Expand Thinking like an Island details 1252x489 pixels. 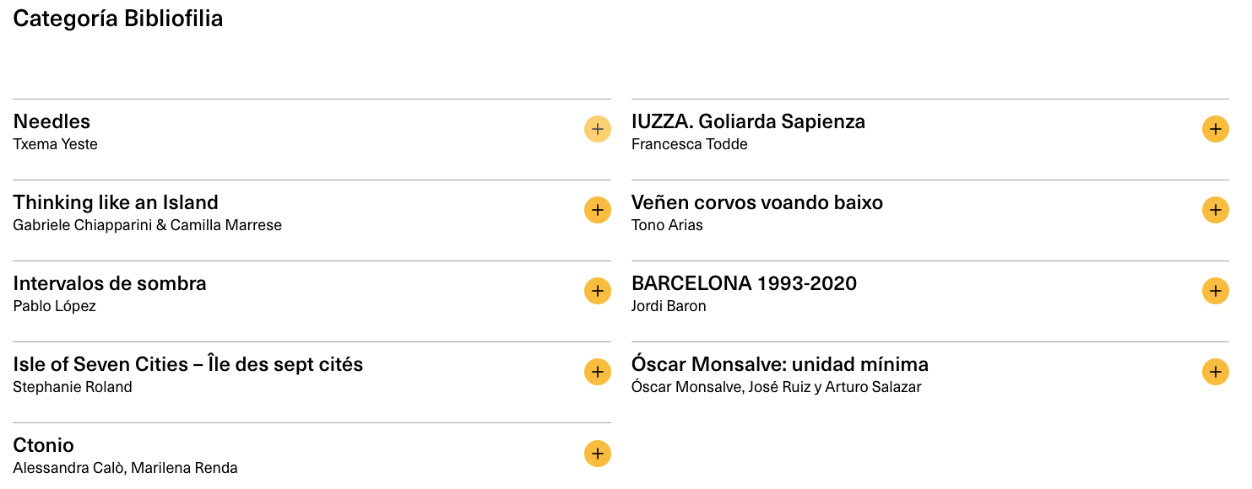pos(597,210)
